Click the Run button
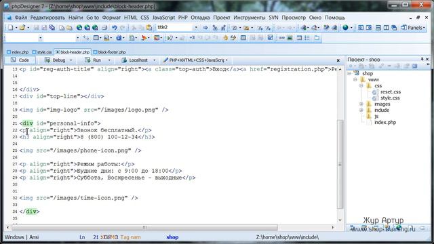Image resolution: width=434 pixels, height=244 pixels. [94, 60]
